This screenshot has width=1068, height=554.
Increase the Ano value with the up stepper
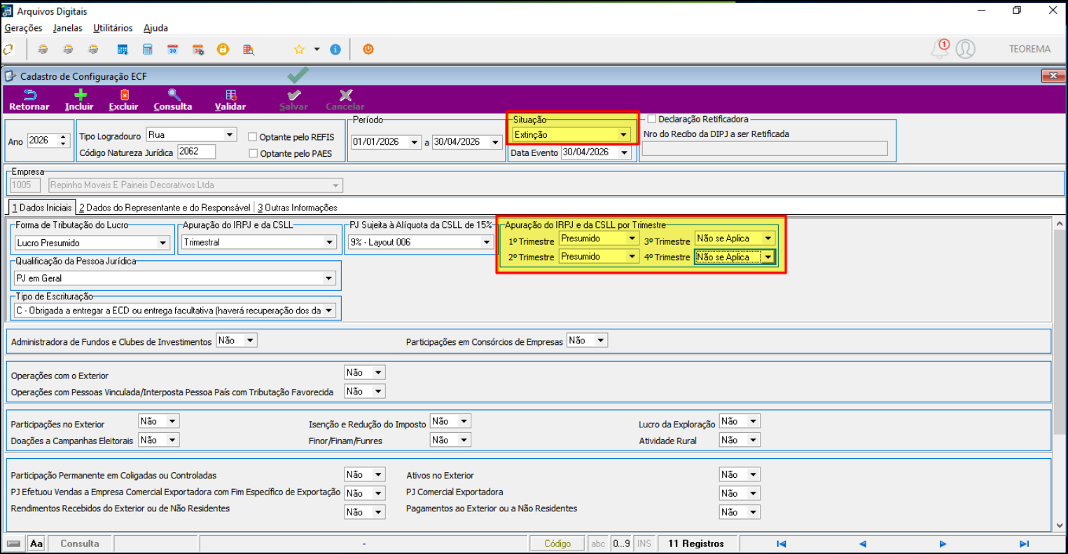[x=64, y=138]
